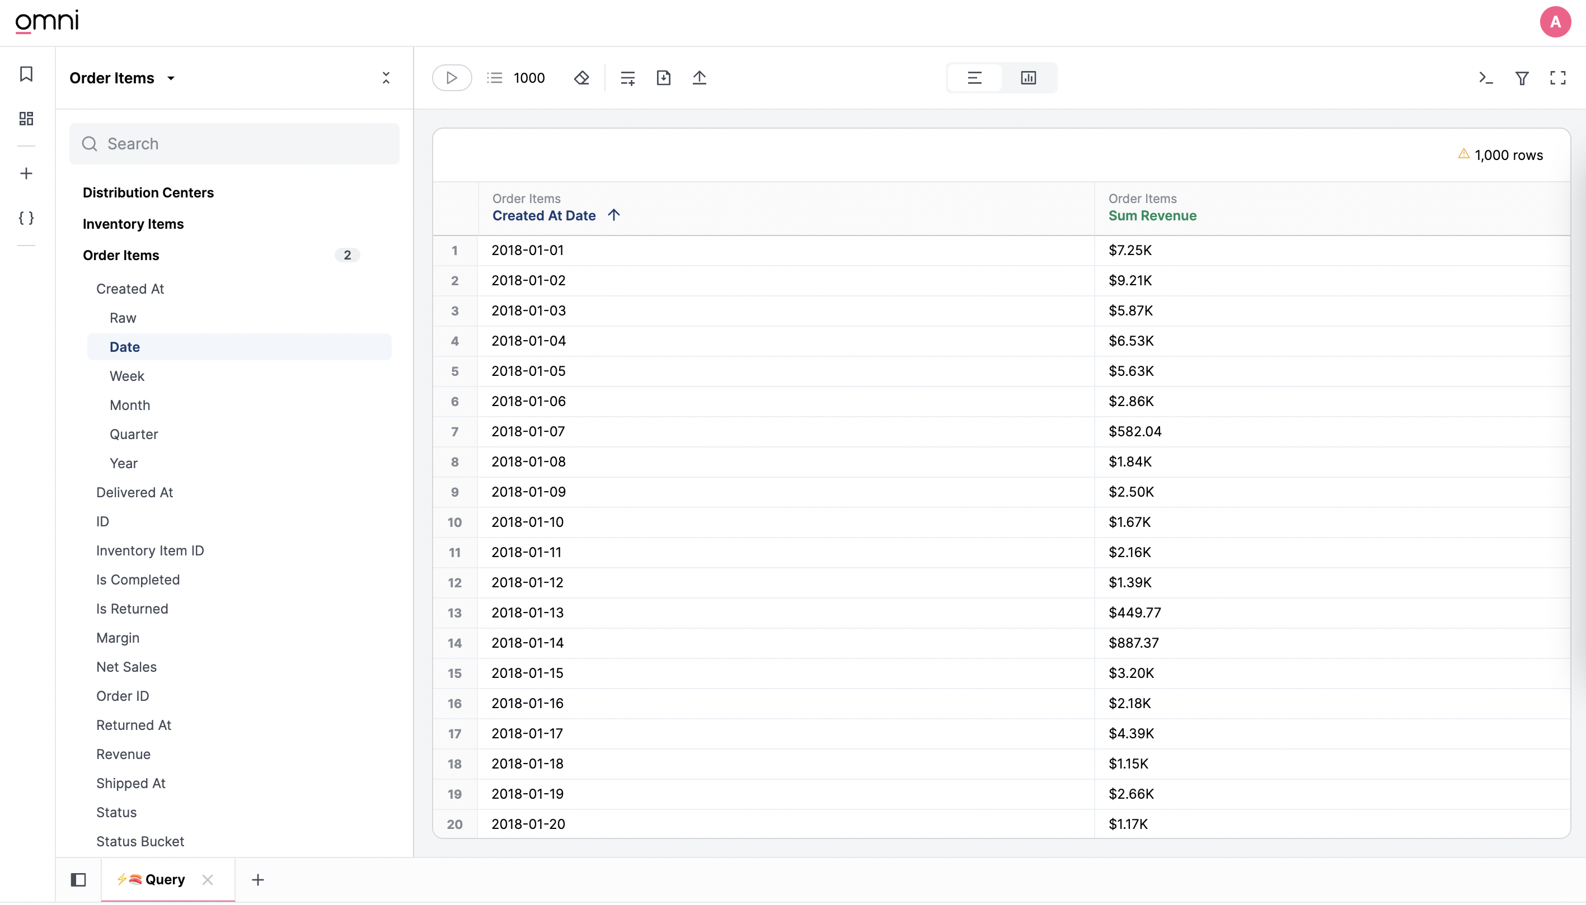Toggle the sidebar panel at the bottom left
The height and width of the screenshot is (905, 1586).
point(78,879)
